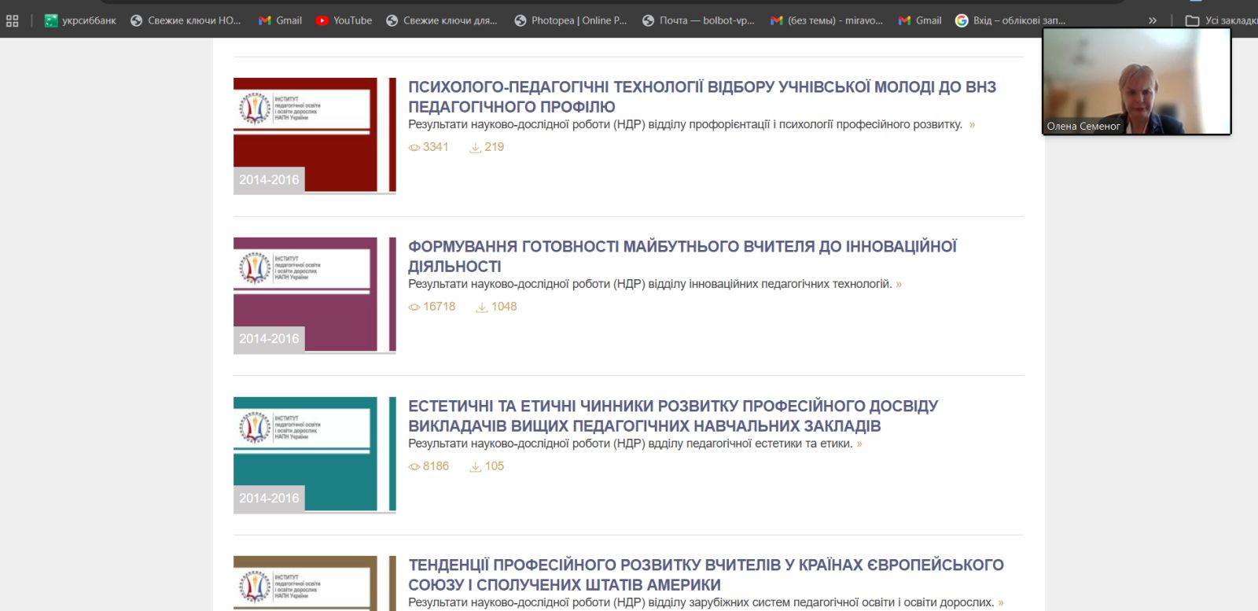Expand the hidden bookmarks chevron

click(x=1153, y=20)
